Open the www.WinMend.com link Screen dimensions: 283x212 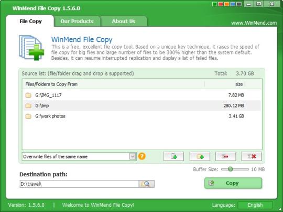(x=254, y=23)
